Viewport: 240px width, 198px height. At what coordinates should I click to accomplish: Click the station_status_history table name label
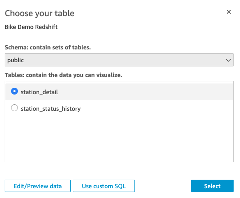[x=51, y=109]
